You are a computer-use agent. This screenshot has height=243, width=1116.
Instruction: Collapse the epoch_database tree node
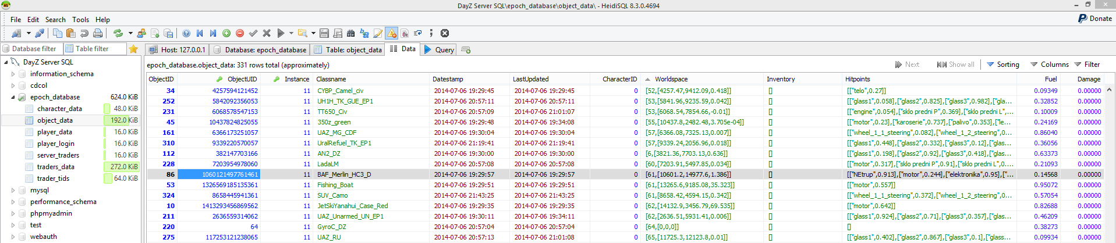(x=13, y=97)
